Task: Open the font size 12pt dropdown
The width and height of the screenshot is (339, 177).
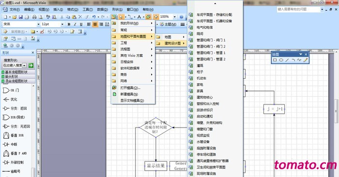Action: point(62,24)
